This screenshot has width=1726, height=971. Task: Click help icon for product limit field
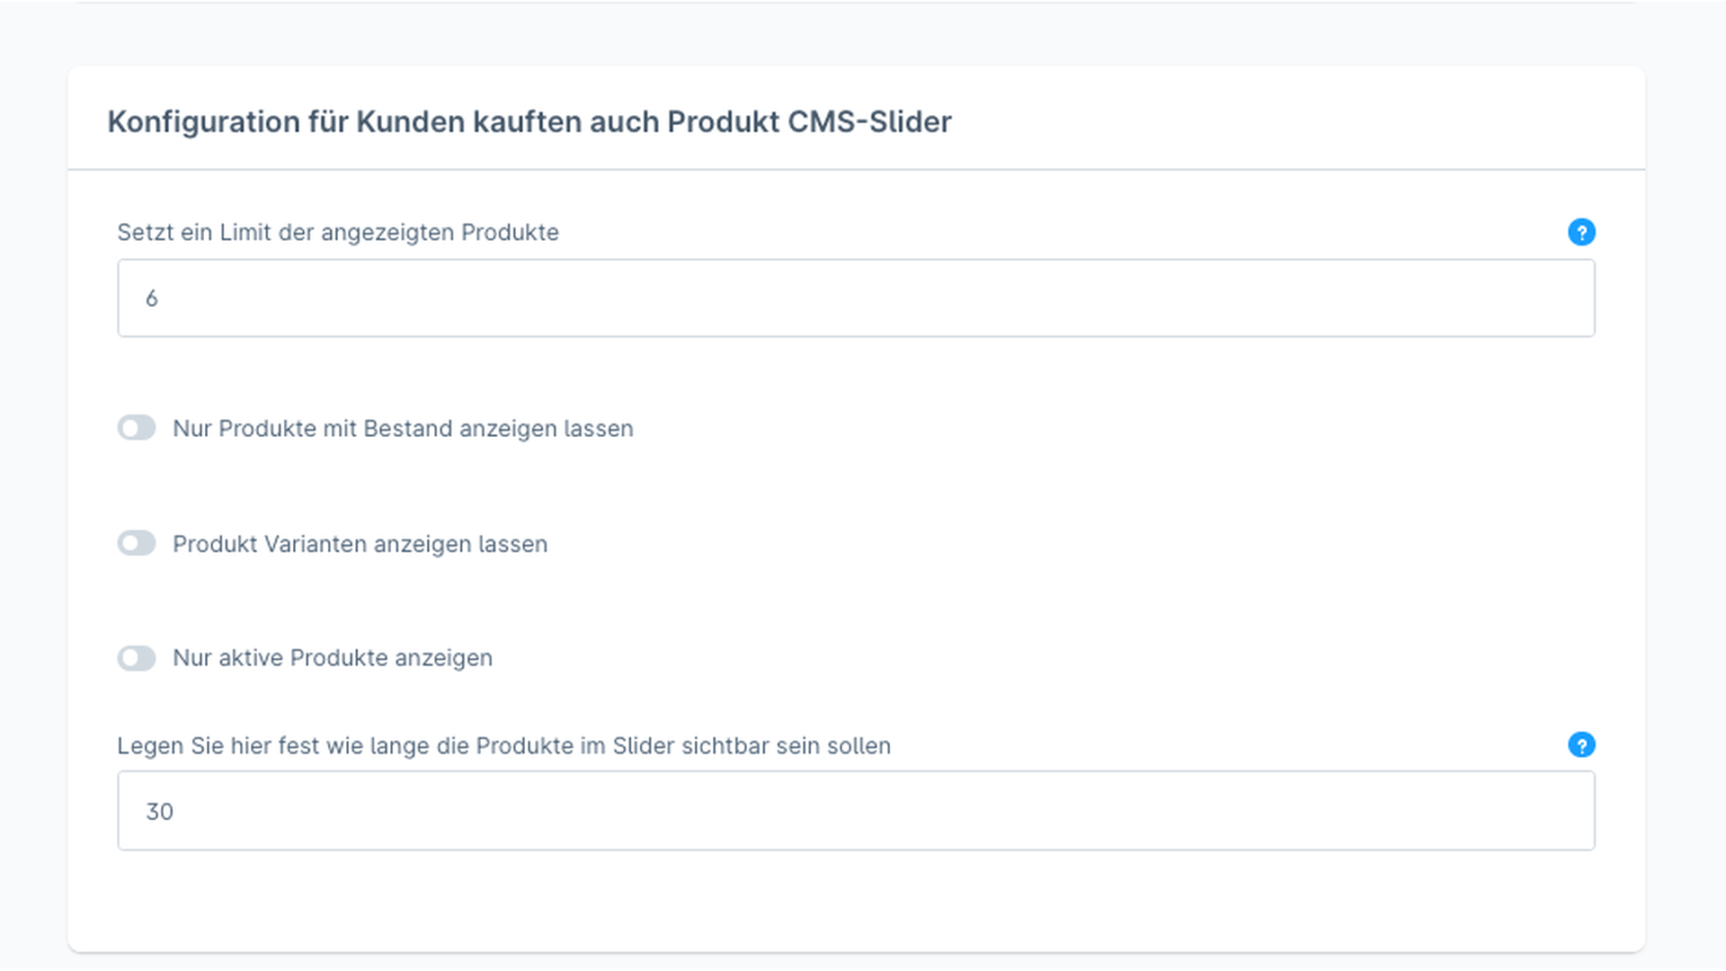click(x=1581, y=232)
